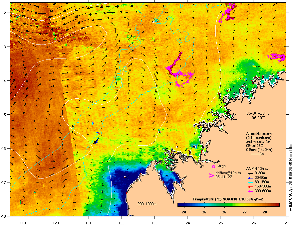Click the magenta 300-600m arrow legend symbol
The width and height of the screenshot is (293, 226).
(250, 191)
